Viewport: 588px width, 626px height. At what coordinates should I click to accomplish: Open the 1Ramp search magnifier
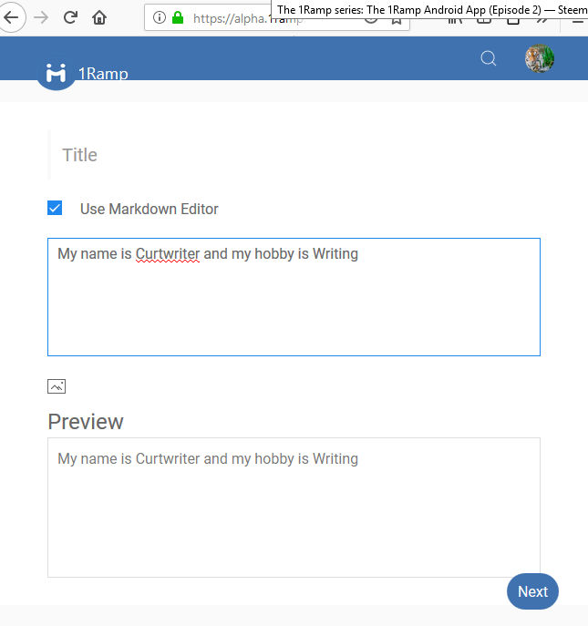tap(488, 58)
